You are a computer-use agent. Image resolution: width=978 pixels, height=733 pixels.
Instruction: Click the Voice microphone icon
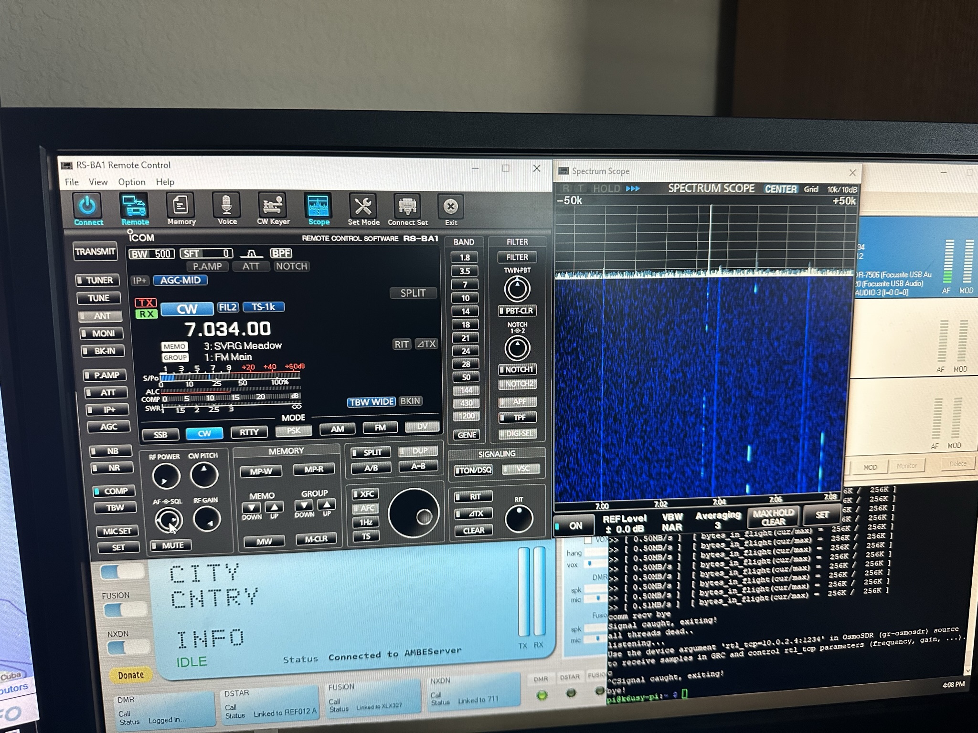coord(226,206)
